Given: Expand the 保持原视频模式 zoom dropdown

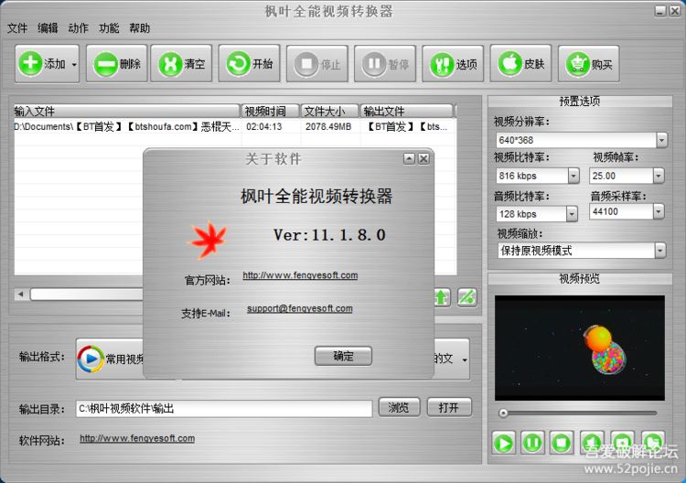Looking at the screenshot, I should 659,251.
